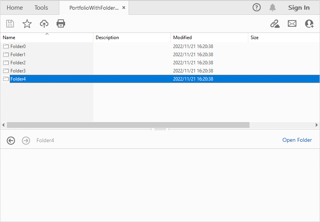Image resolution: width=320 pixels, height=222 pixels.
Task: Close the PortfolioWithFolder tab
Action: (124, 7)
